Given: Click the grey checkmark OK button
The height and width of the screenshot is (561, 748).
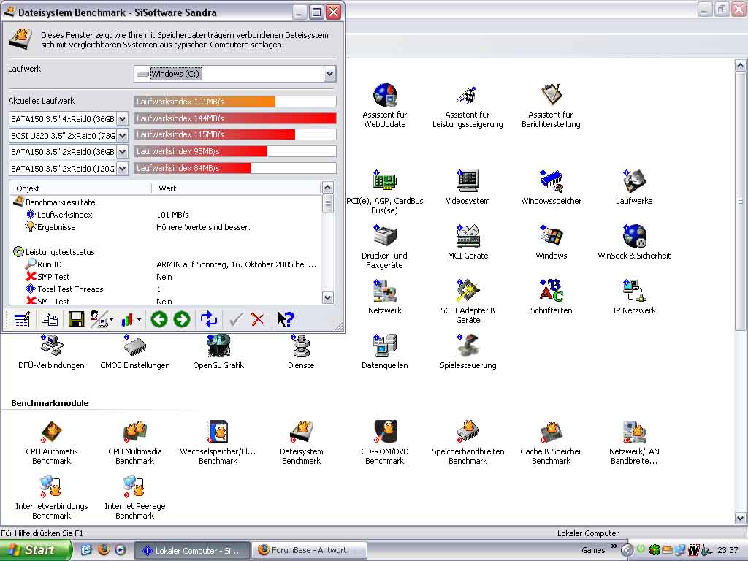Looking at the screenshot, I should (235, 319).
